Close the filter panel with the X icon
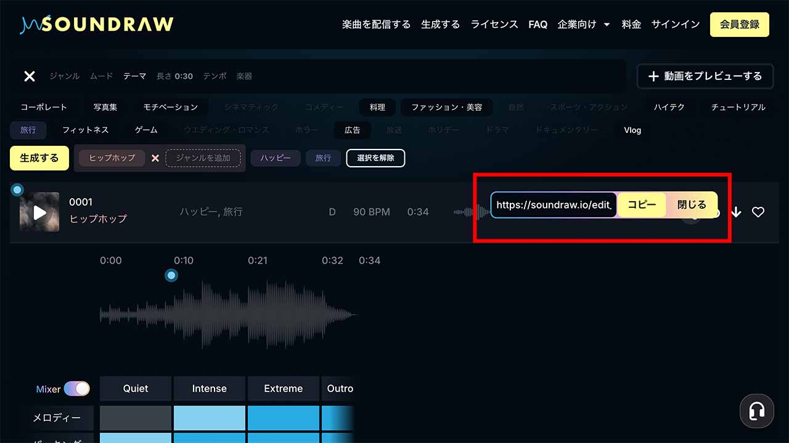This screenshot has width=789, height=443. [29, 76]
